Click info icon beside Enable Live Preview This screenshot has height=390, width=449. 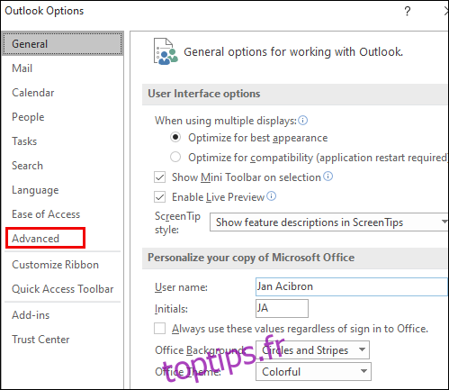pyautogui.click(x=272, y=196)
